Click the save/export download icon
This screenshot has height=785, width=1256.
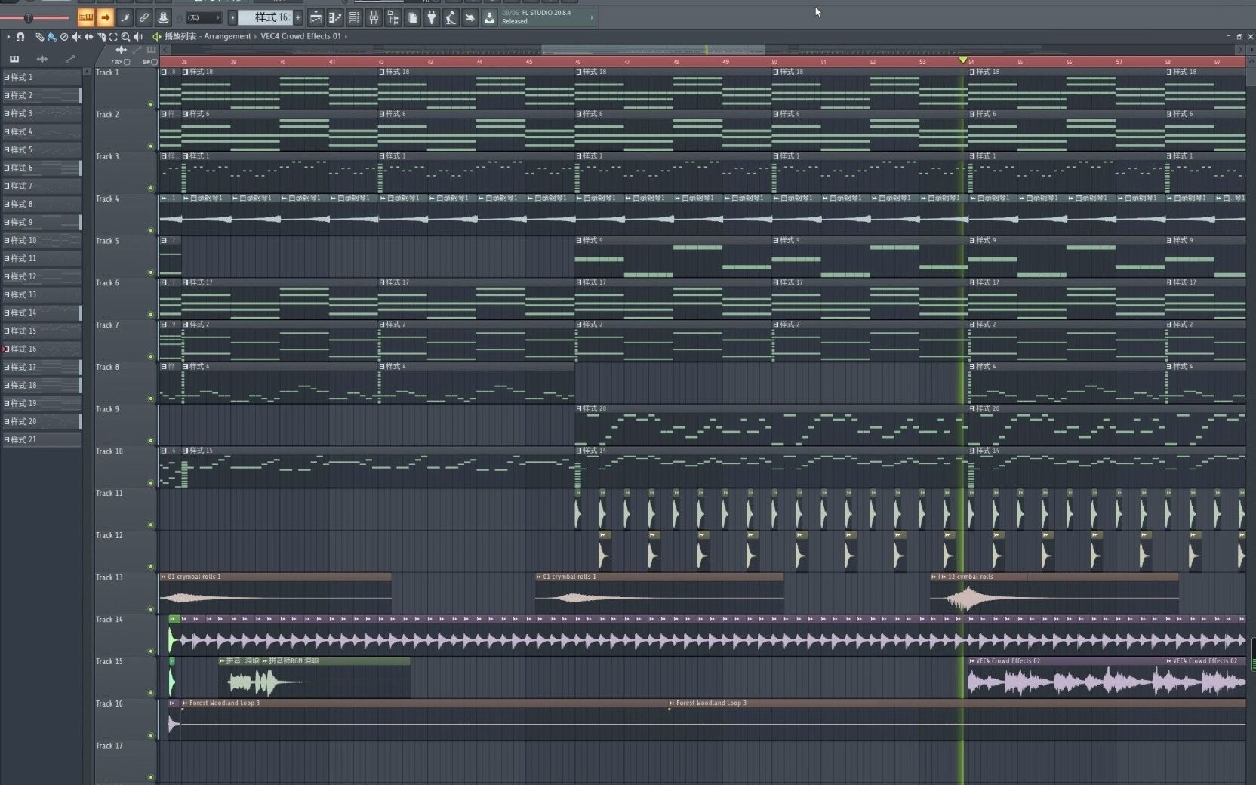(489, 17)
